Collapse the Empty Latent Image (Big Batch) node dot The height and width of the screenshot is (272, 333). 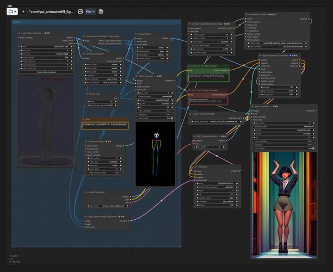pyautogui.click(x=85, y=217)
